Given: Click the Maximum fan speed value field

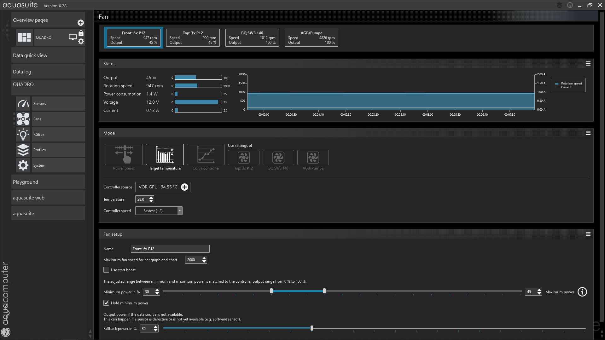Looking at the screenshot, I should [193, 260].
